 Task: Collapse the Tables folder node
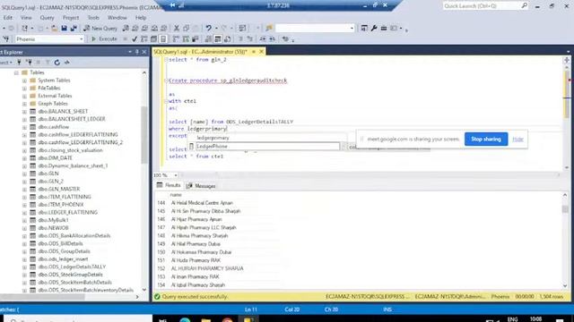(16, 72)
